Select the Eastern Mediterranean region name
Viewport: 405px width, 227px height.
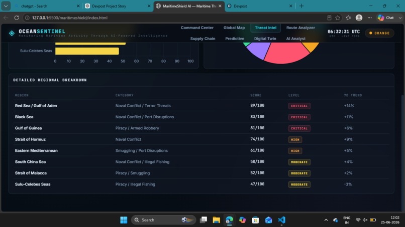pyautogui.click(x=36, y=150)
